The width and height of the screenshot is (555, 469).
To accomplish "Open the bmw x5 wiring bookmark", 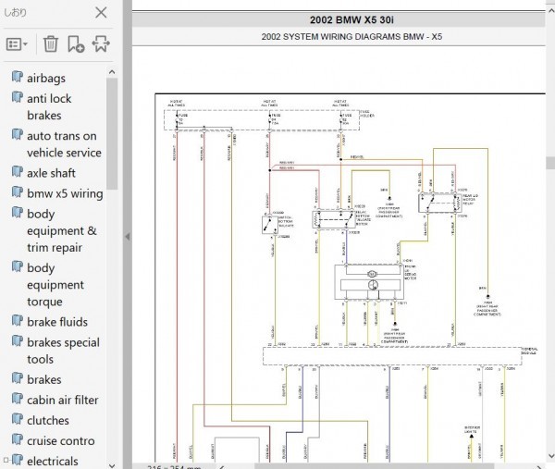I will (x=65, y=193).
